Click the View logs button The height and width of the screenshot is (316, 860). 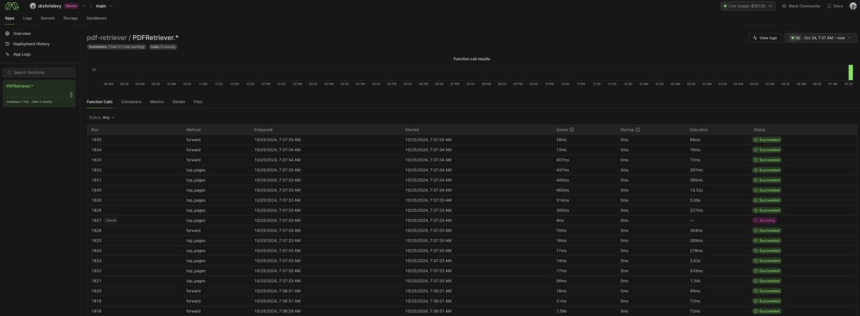(765, 37)
